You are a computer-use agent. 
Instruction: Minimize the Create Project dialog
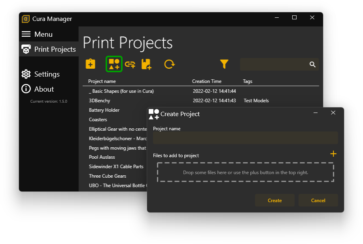point(315,113)
